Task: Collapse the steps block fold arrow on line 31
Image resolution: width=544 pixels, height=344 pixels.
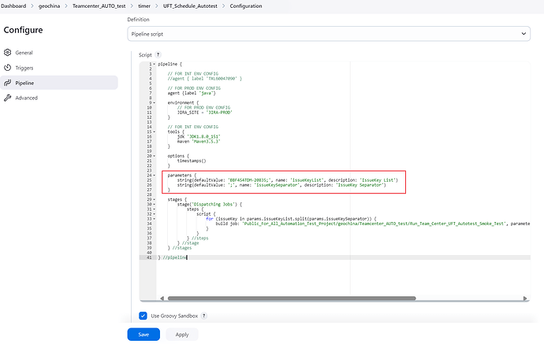Action: tap(155, 209)
